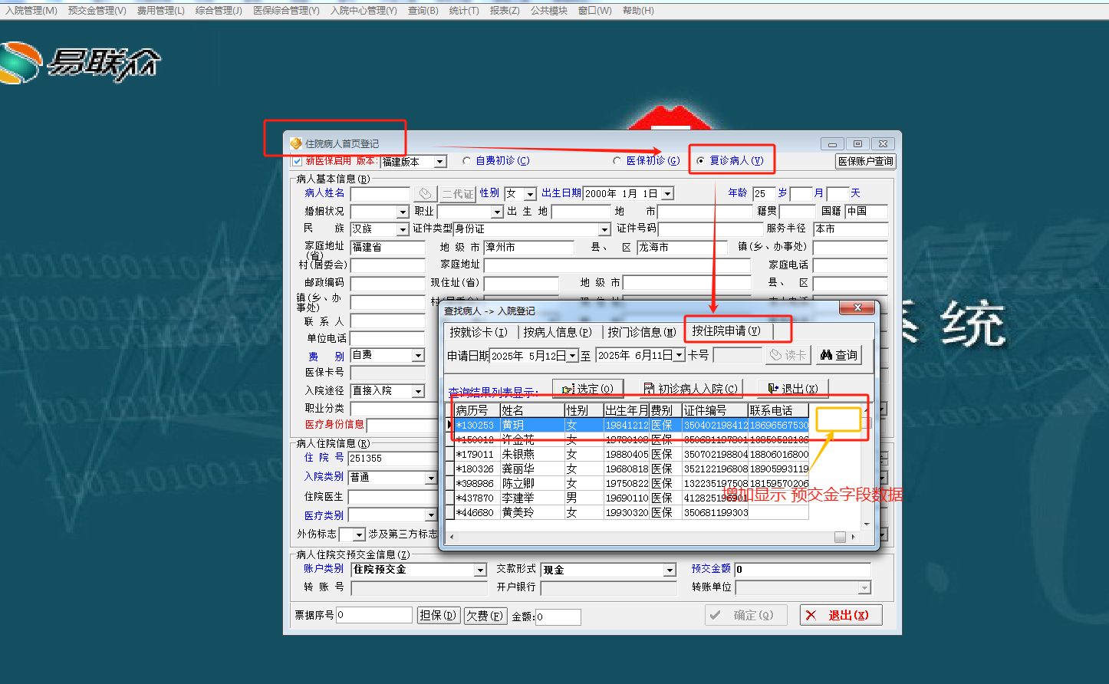Open the 福建版本 version dropdown

click(x=440, y=162)
